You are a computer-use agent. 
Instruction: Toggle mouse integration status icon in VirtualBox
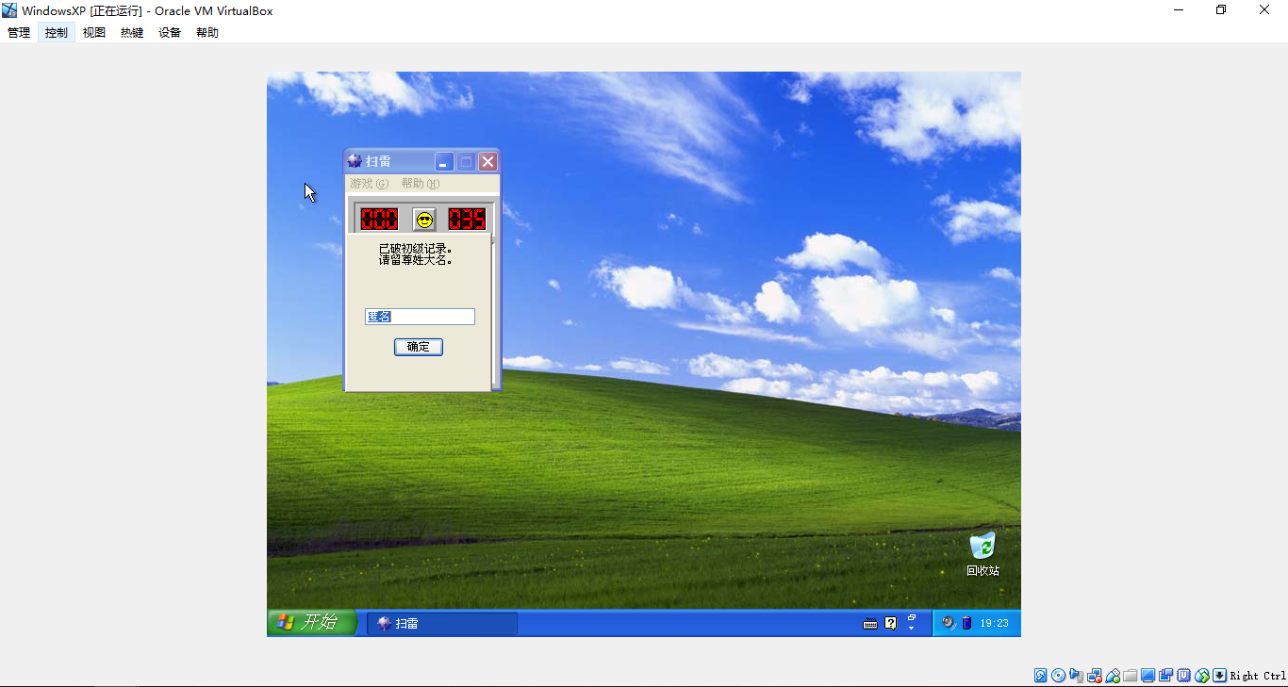(1203, 675)
